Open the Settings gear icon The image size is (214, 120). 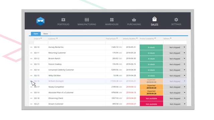click(176, 20)
